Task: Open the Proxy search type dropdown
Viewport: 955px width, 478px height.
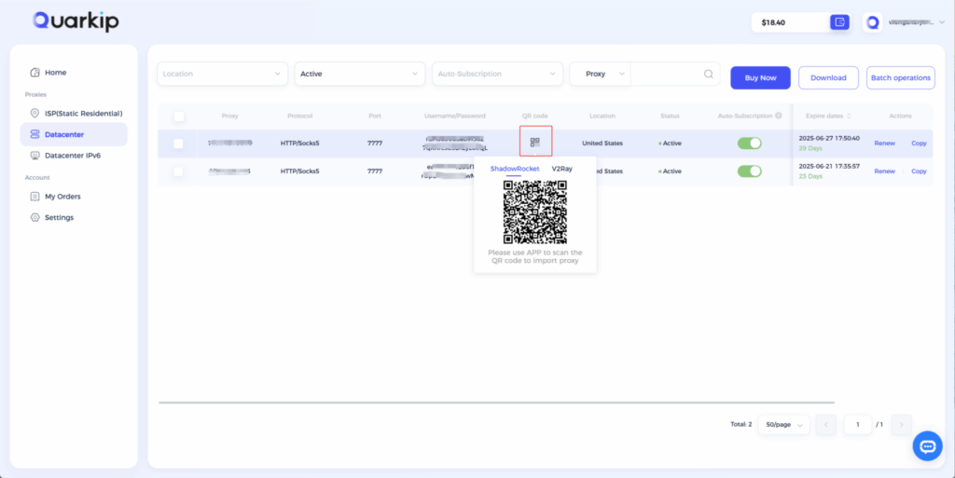Action: pyautogui.click(x=600, y=74)
